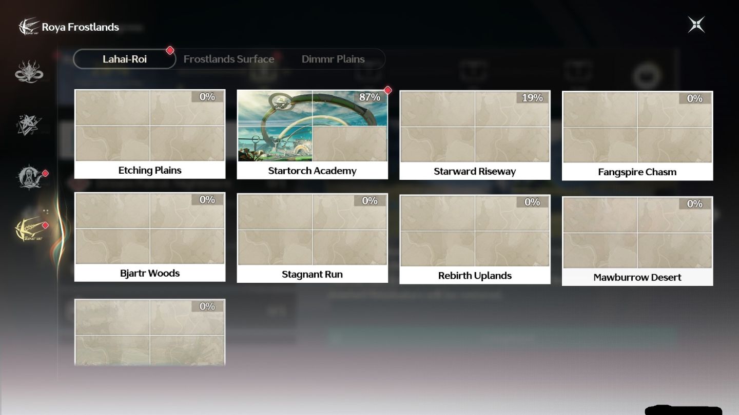
Task: Open the Mawburrow Desert area card
Action: (637, 241)
